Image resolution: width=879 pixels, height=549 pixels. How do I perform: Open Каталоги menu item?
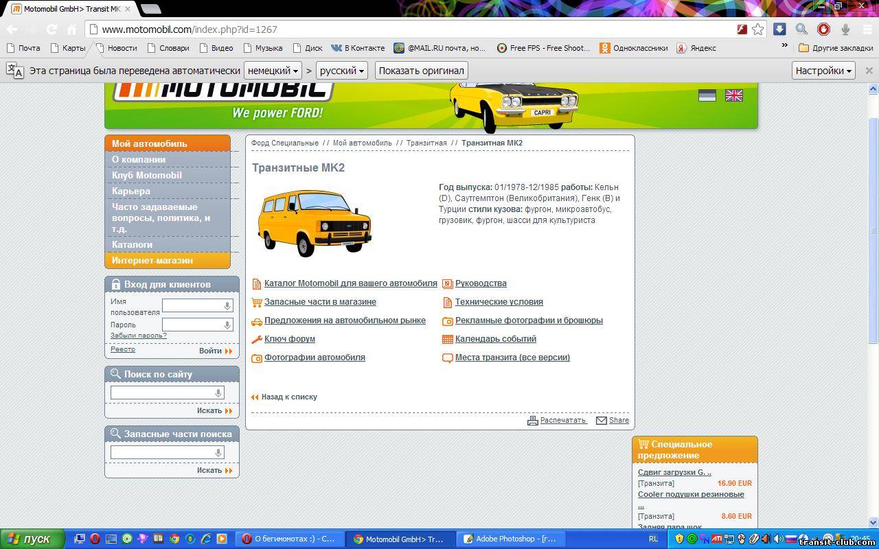coord(168,244)
